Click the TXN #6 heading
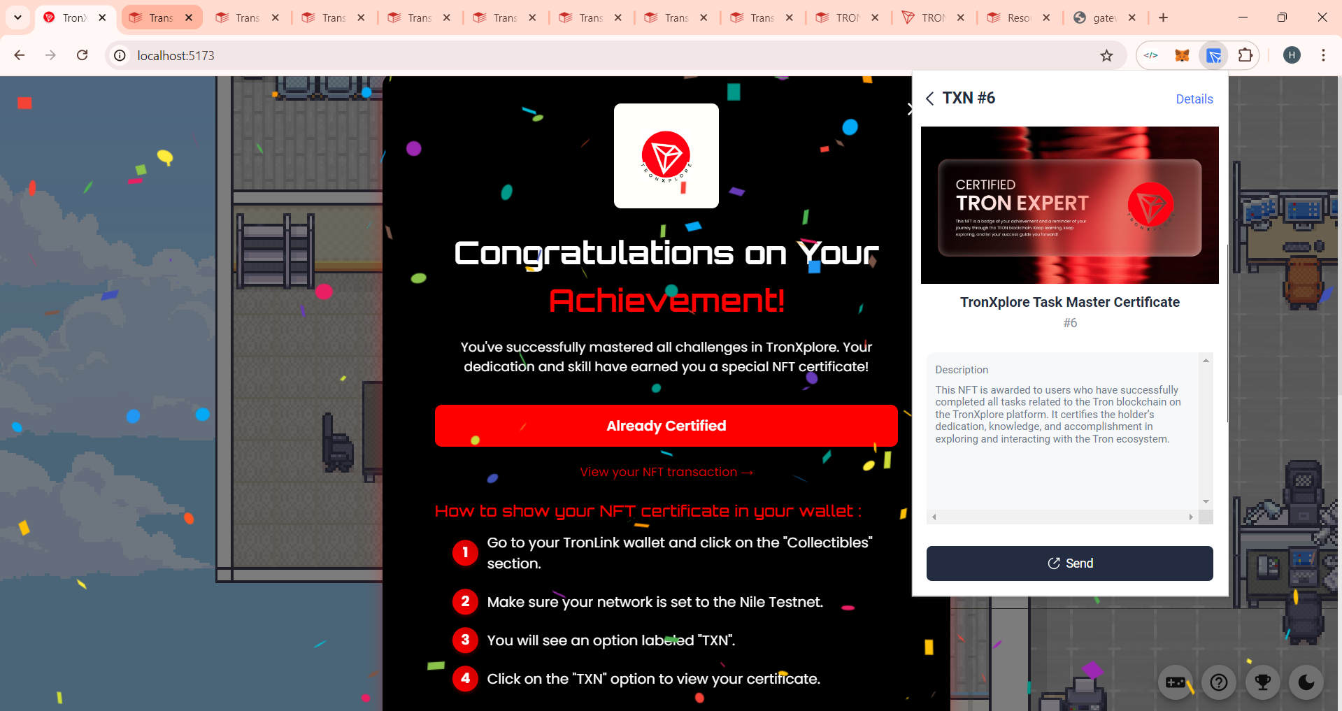The image size is (1342, 711). (x=969, y=98)
